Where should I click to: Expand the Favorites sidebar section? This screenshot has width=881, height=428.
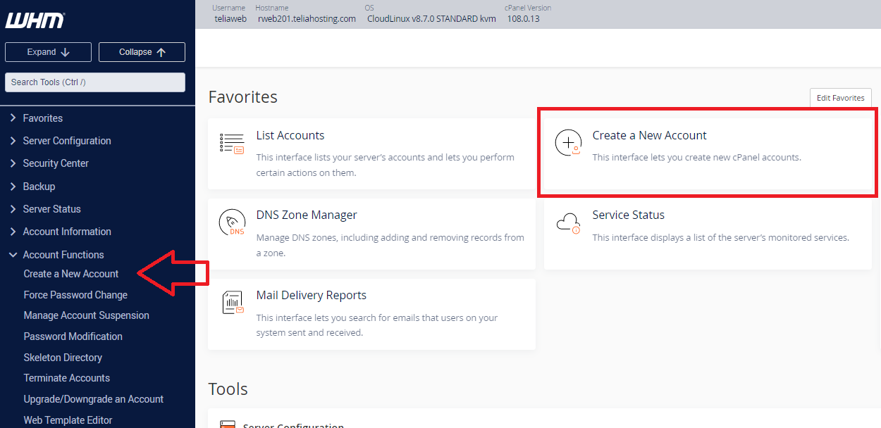click(x=42, y=118)
